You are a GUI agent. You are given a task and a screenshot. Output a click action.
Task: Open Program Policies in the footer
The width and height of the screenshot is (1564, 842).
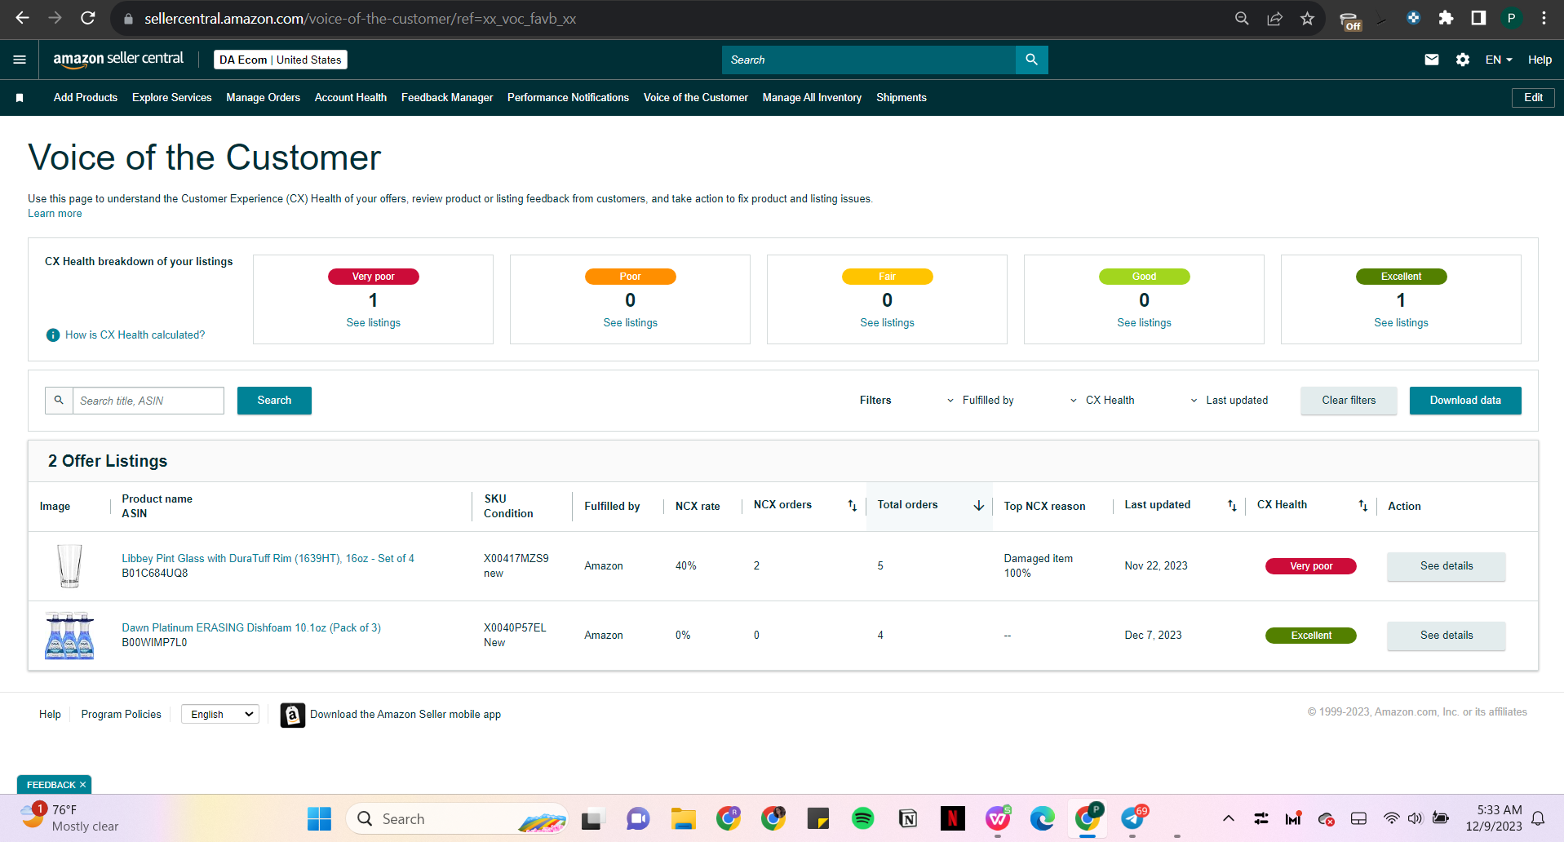tap(122, 715)
